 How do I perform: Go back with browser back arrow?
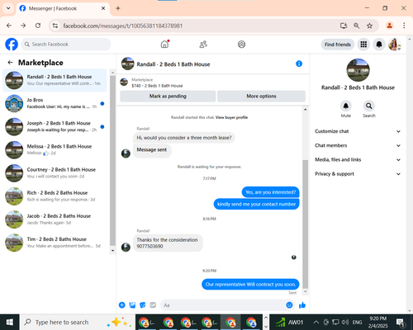(9, 26)
